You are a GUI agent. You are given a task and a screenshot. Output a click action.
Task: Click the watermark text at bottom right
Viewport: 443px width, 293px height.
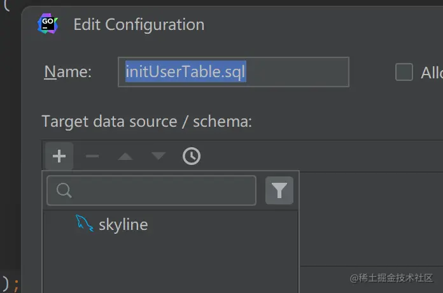392,278
